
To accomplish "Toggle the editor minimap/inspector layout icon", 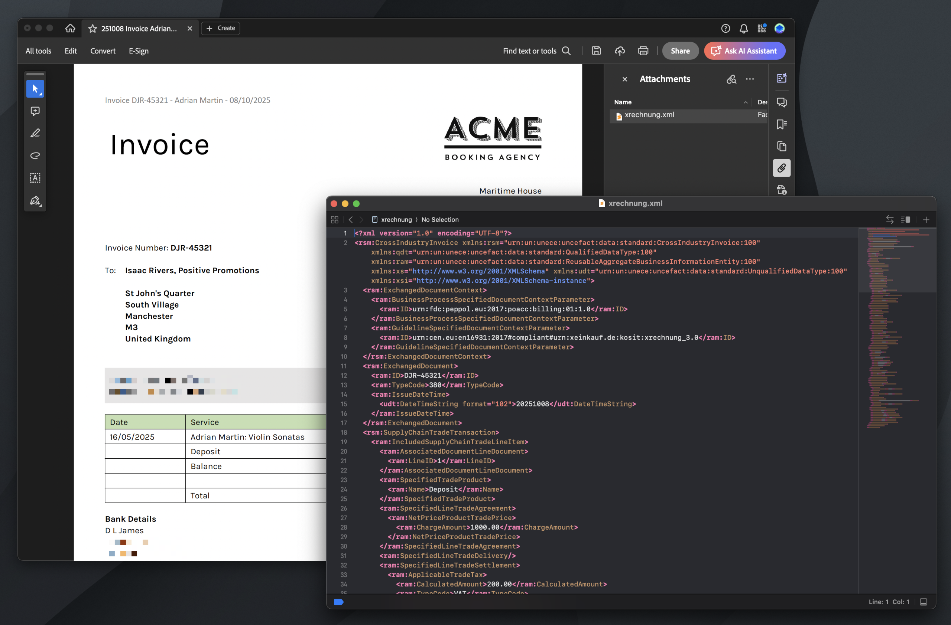I will tap(905, 219).
